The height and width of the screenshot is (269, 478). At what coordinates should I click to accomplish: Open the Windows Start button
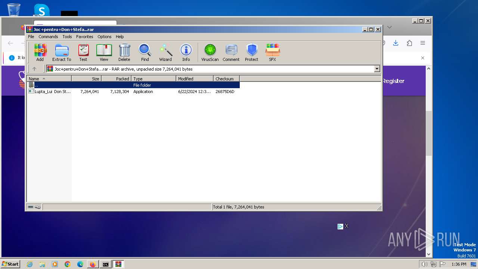click(10, 264)
